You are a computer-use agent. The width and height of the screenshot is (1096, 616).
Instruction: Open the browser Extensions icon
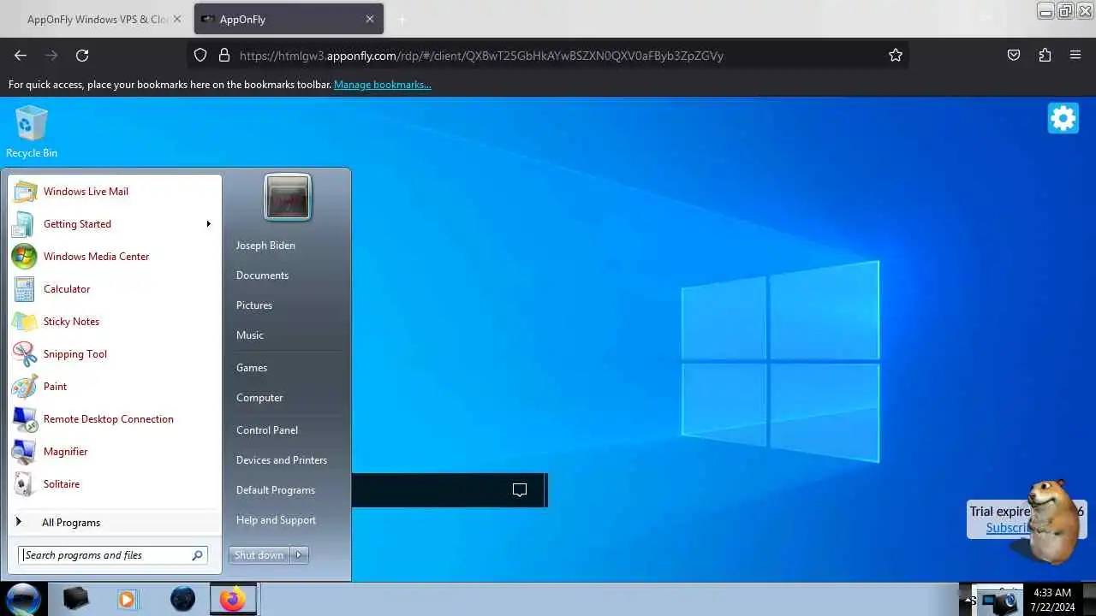point(1045,56)
